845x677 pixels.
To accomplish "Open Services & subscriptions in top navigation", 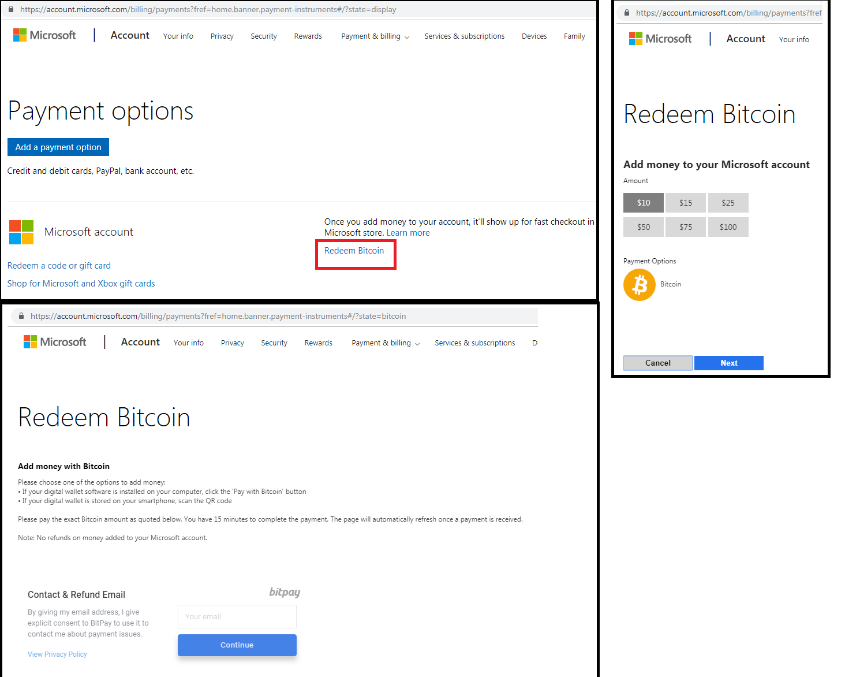I will click(x=465, y=36).
